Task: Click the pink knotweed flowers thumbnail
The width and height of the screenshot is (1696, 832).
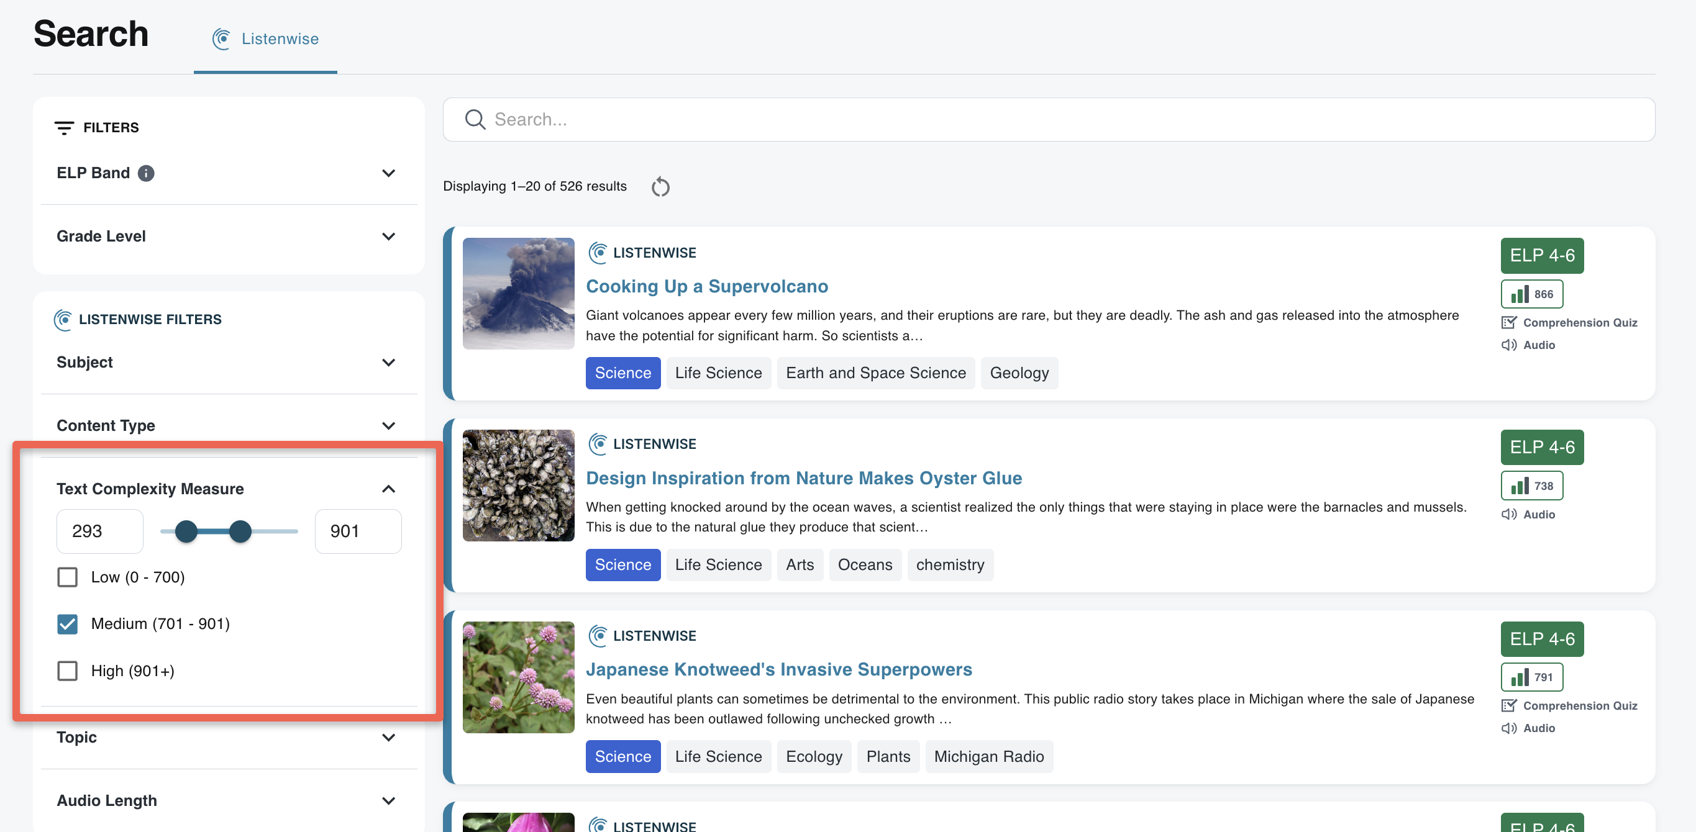Action: coord(519,677)
